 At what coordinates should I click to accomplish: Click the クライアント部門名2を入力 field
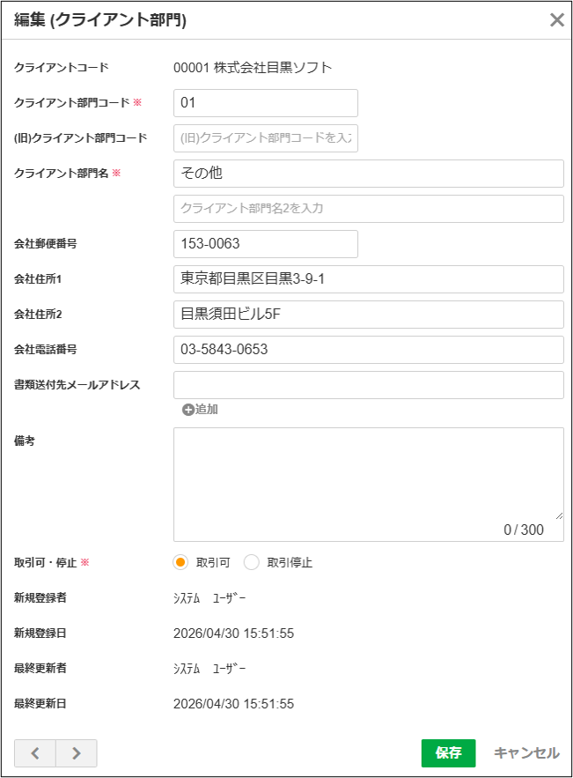(369, 209)
